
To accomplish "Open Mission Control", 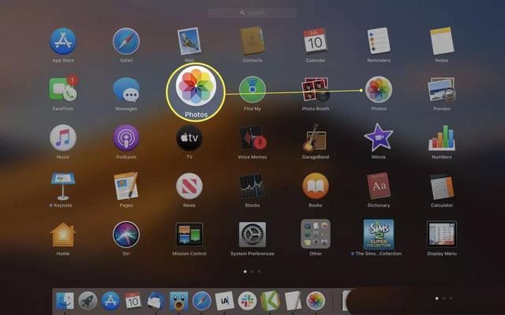I will 189,235.
